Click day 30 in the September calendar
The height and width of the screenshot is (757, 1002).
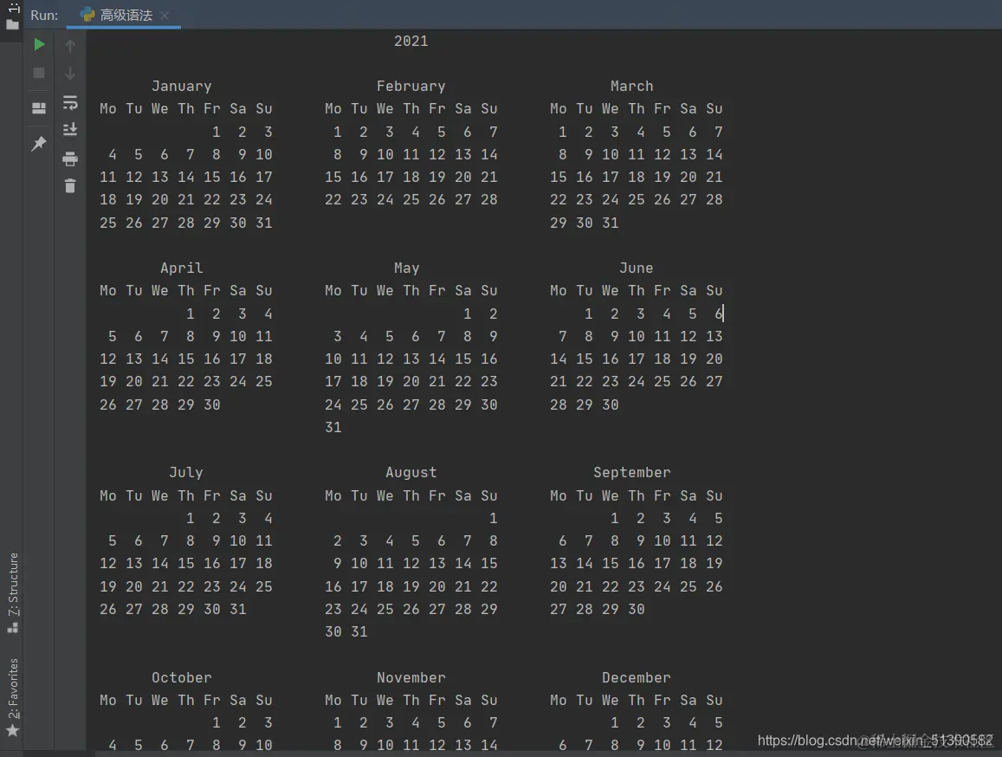pos(636,609)
